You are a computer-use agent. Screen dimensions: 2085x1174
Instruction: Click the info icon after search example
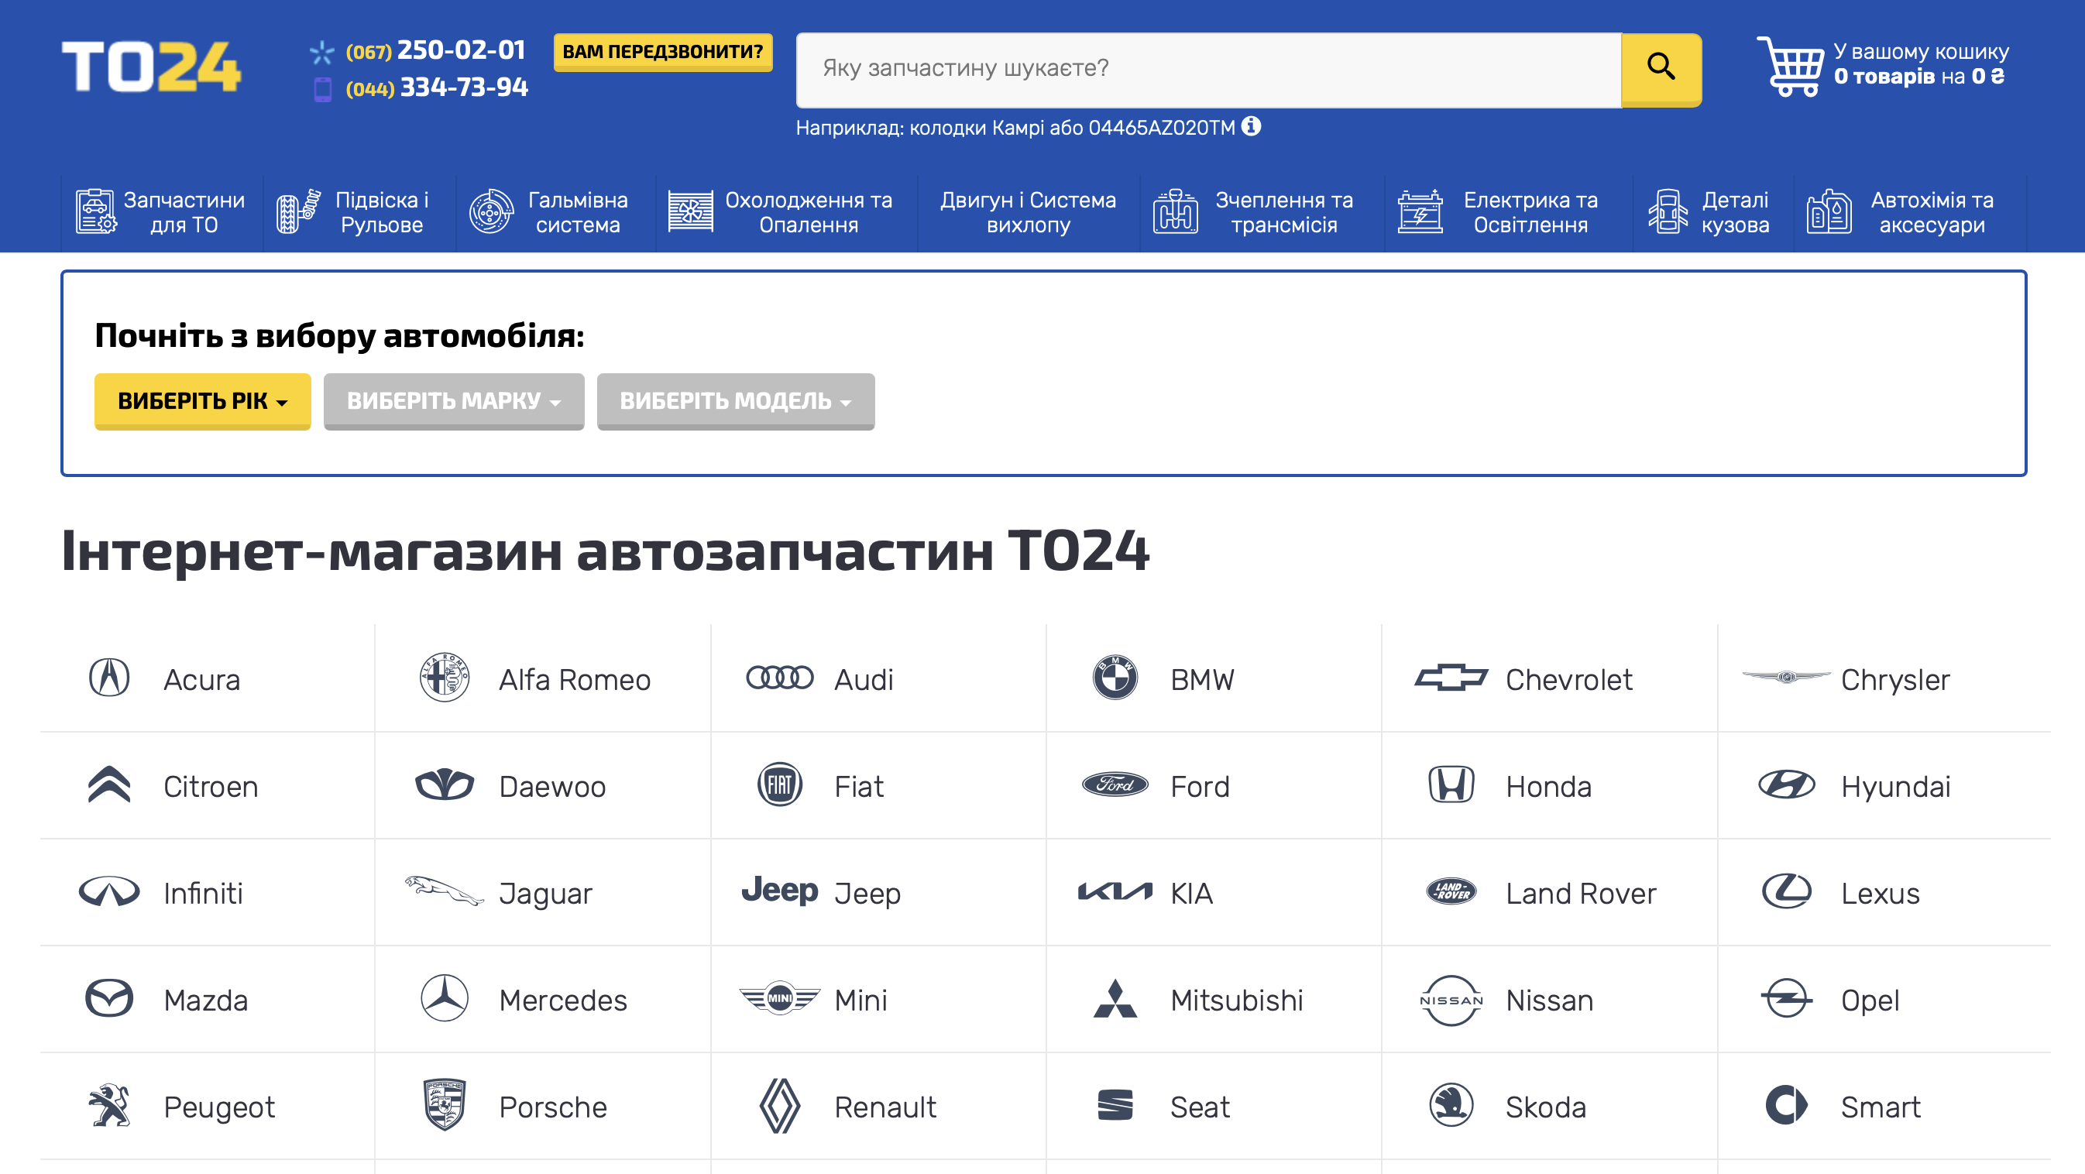1252,126
